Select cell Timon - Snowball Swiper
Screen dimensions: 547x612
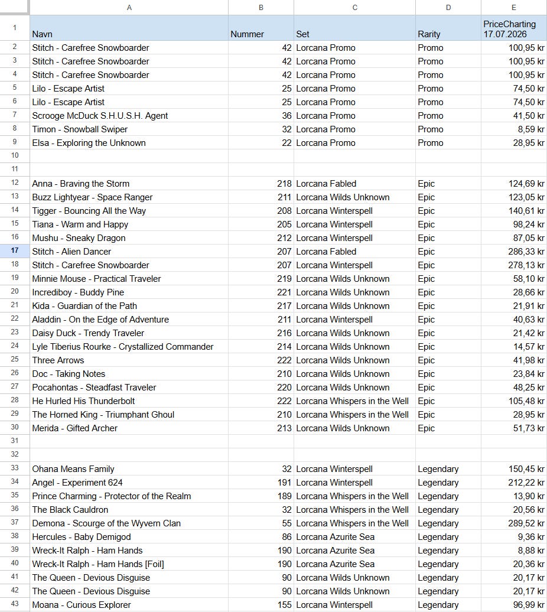pyautogui.click(x=129, y=129)
